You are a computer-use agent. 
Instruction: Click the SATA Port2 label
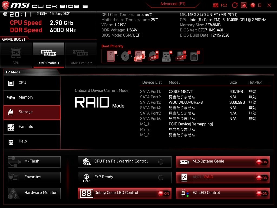(151, 97)
